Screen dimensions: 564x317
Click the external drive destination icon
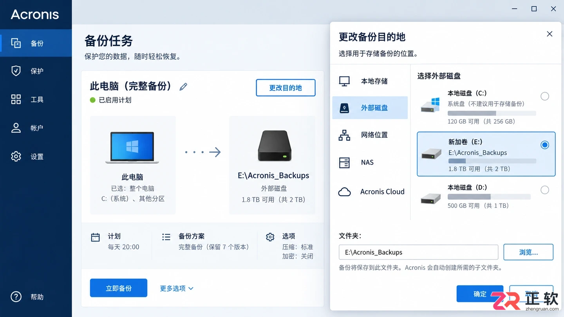tap(274, 146)
